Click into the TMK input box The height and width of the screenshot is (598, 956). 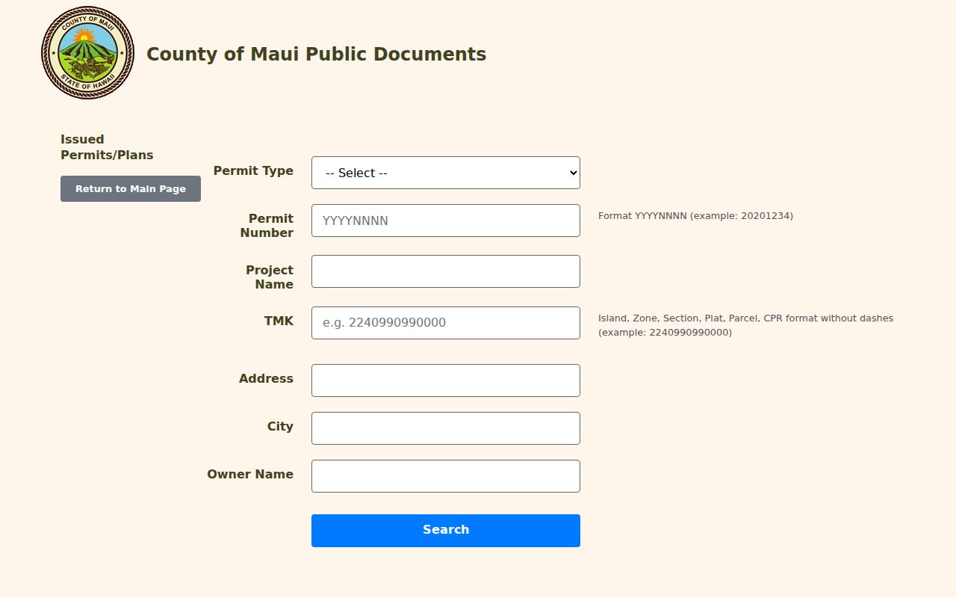pos(446,323)
